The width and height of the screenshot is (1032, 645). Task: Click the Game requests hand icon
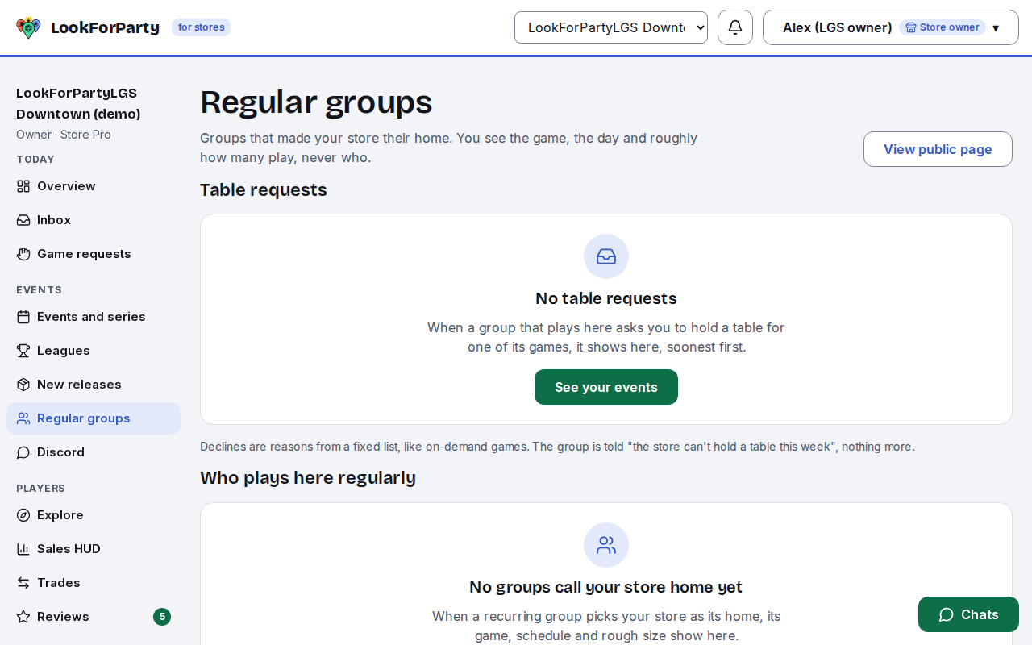(x=23, y=254)
